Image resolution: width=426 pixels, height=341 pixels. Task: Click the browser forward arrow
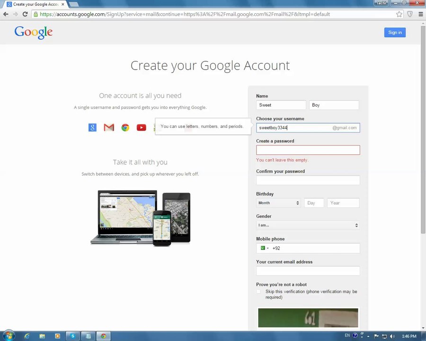(16, 14)
